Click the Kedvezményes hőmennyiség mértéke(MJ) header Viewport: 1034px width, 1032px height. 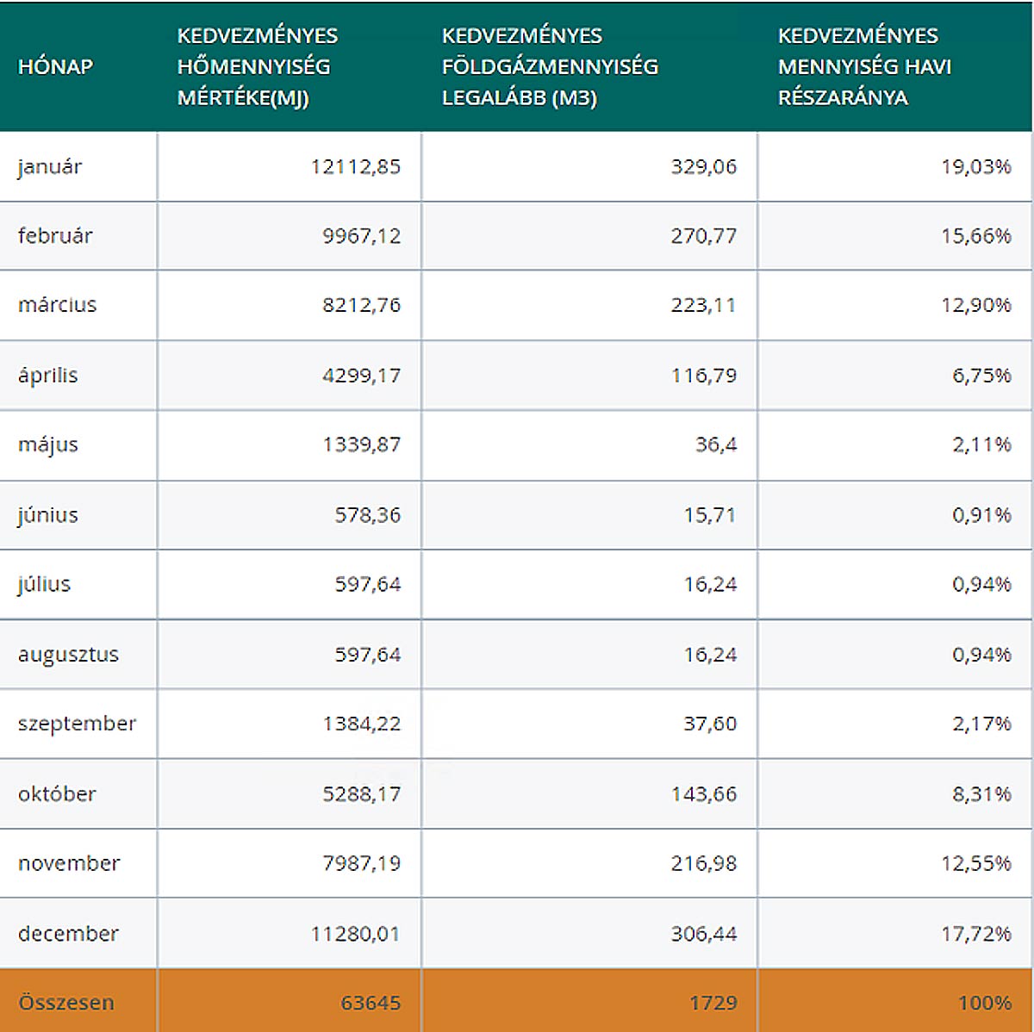pos(257,66)
